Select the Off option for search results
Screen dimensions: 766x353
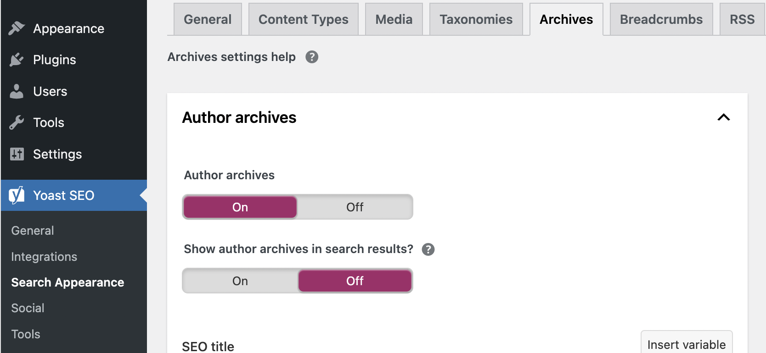point(355,281)
